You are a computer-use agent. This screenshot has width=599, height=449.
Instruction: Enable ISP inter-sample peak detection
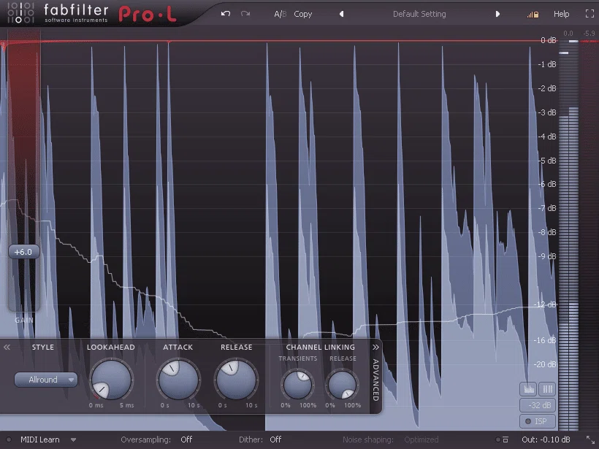pos(538,421)
